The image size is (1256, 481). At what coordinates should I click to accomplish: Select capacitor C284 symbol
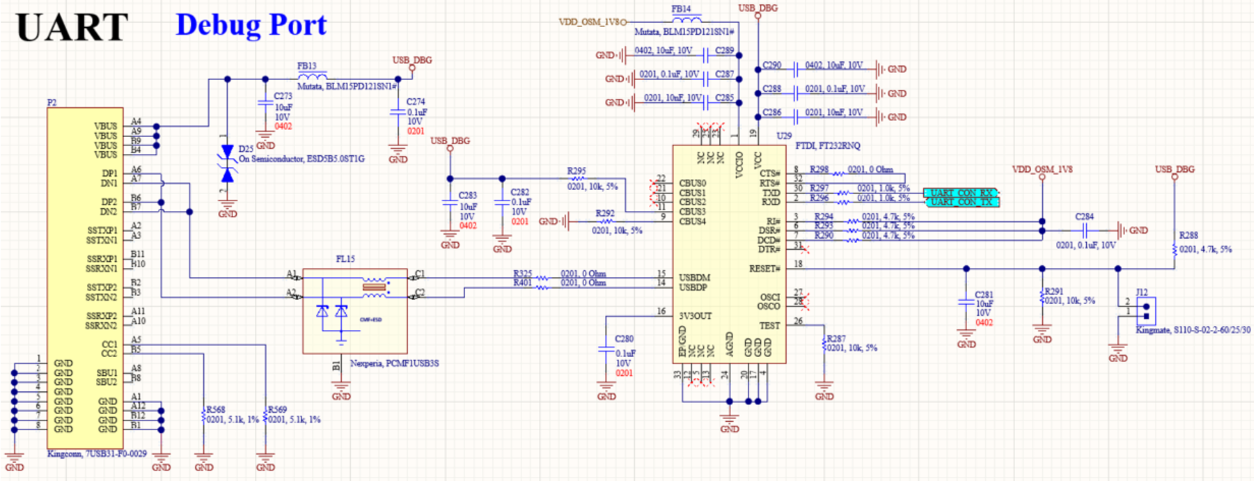point(1085,230)
